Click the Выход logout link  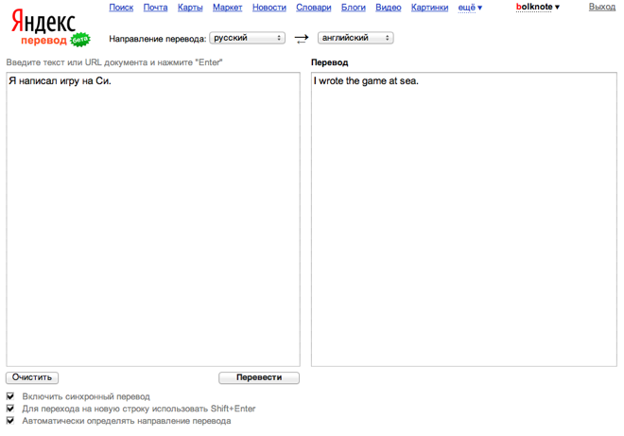point(602,7)
